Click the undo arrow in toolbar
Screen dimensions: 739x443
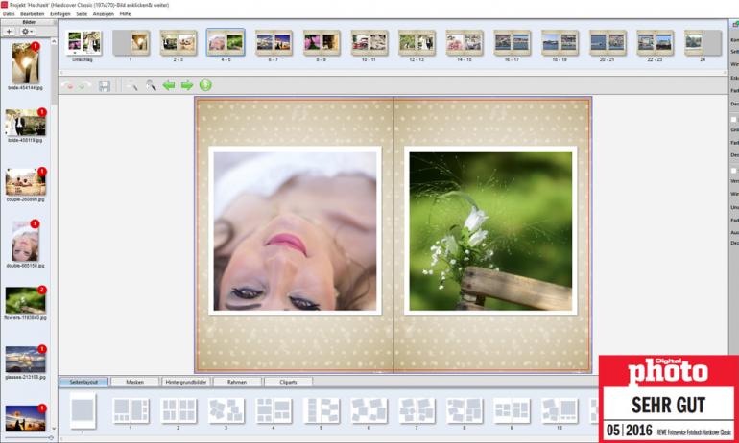coord(67,85)
